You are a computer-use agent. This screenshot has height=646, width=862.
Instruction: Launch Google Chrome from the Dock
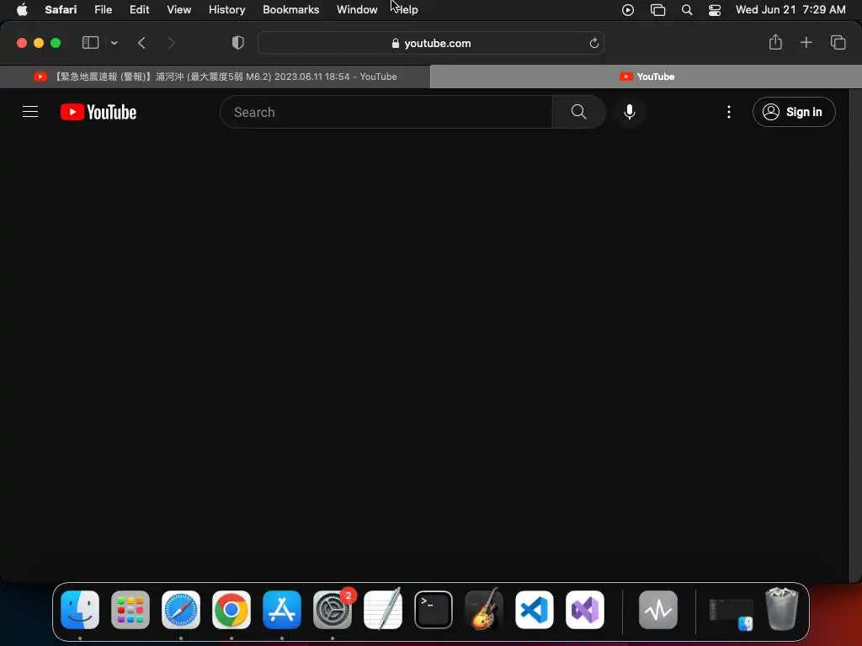(231, 610)
